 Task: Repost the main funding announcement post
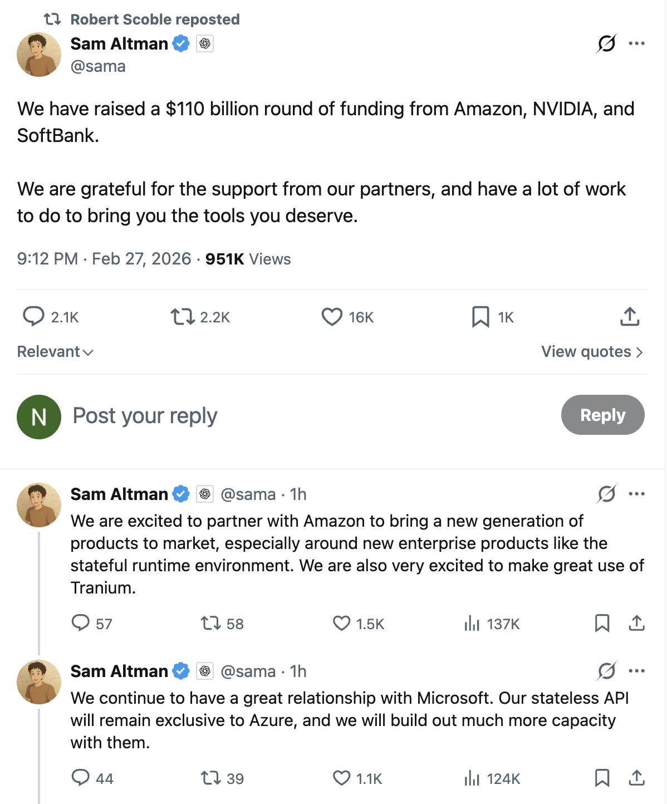(182, 317)
